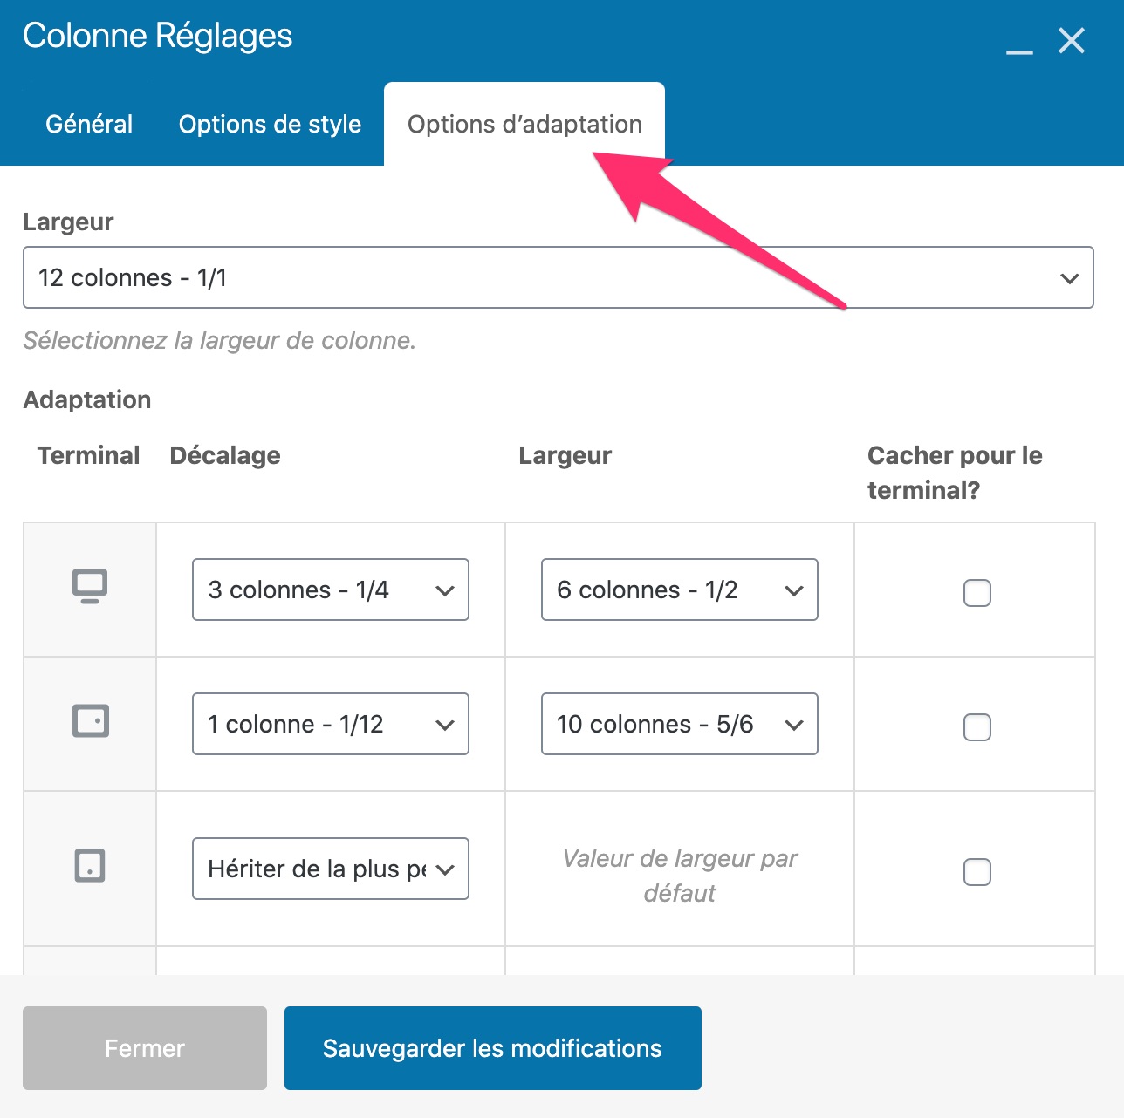Screen dimensions: 1124x1118
Task: Open the 1 colonne - 1/12 offset dropdown
Action: pos(331,724)
